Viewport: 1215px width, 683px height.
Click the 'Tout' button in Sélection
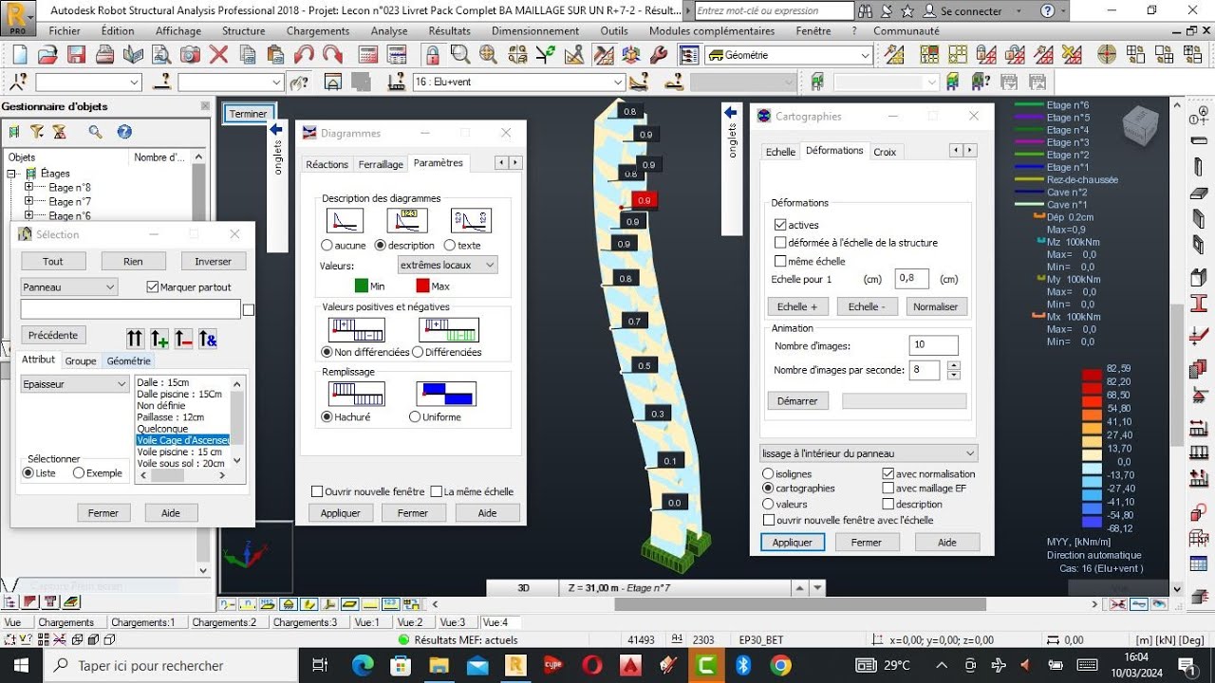(x=53, y=261)
